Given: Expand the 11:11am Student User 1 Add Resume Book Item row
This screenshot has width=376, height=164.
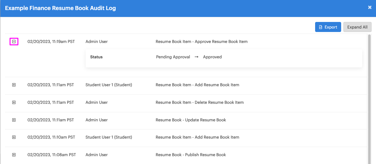Looking at the screenshot, I should pyautogui.click(x=14, y=85).
